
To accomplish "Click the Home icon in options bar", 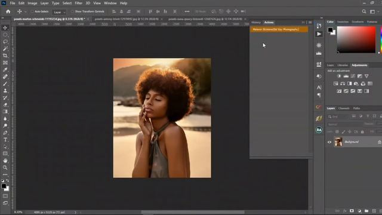I will [8, 11].
